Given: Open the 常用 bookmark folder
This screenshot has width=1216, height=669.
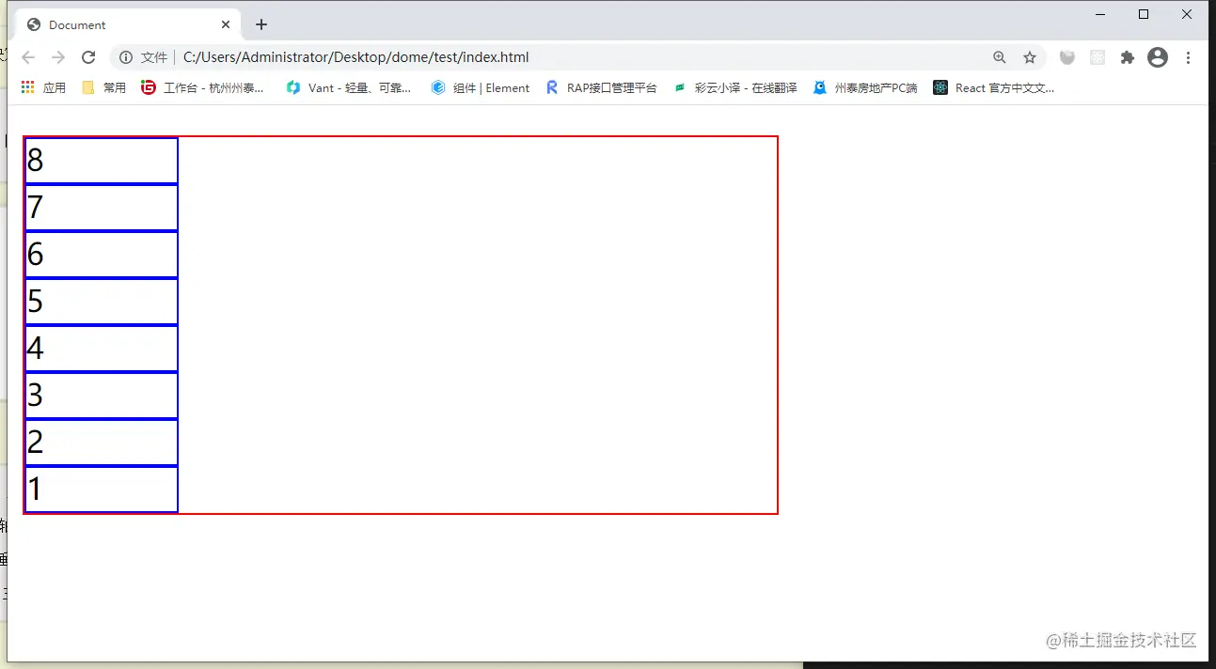Looking at the screenshot, I should click(103, 87).
